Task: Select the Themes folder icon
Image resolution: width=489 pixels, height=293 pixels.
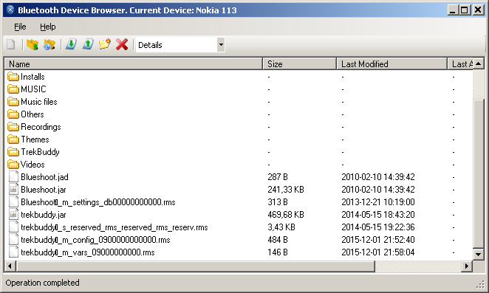Action: click(x=13, y=139)
